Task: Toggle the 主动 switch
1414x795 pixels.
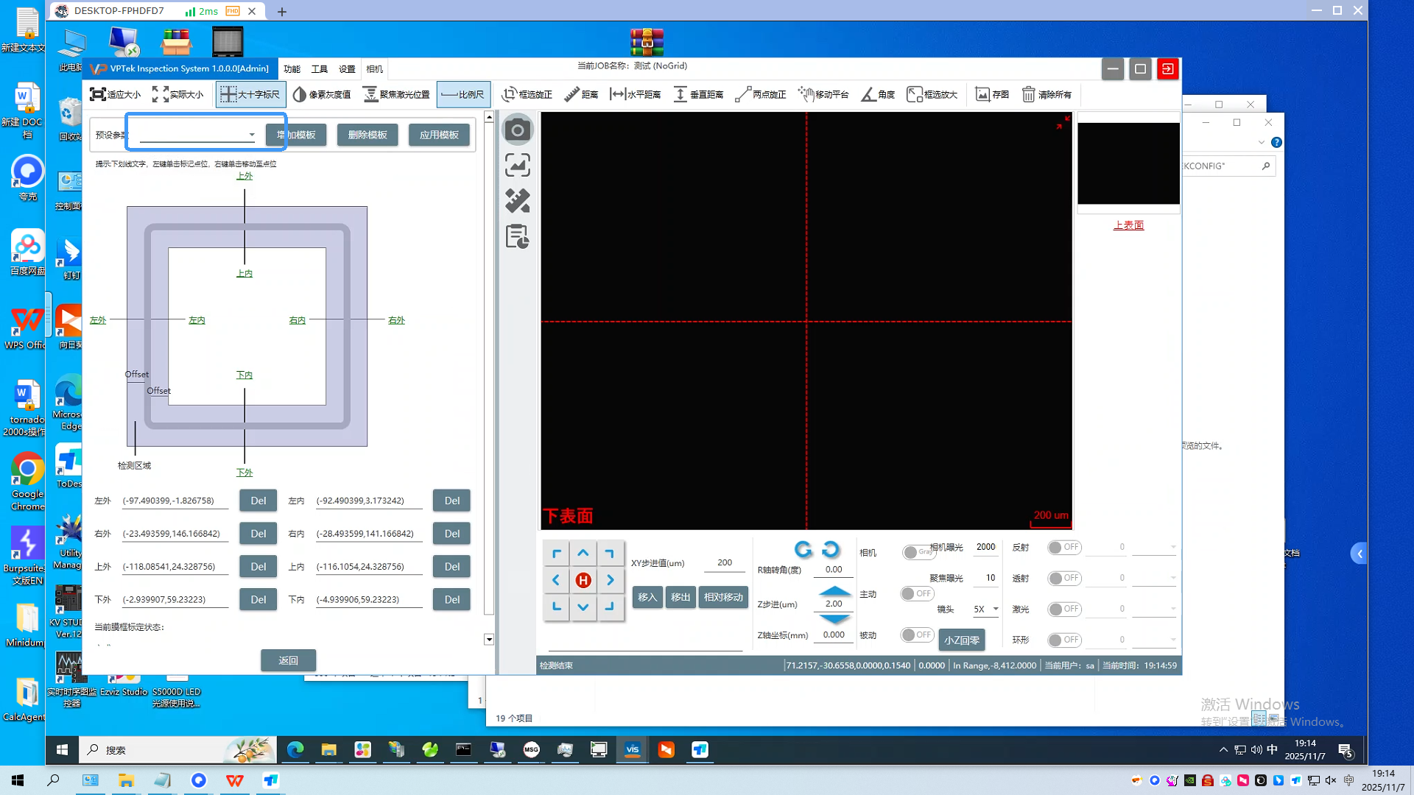Action: point(916,594)
